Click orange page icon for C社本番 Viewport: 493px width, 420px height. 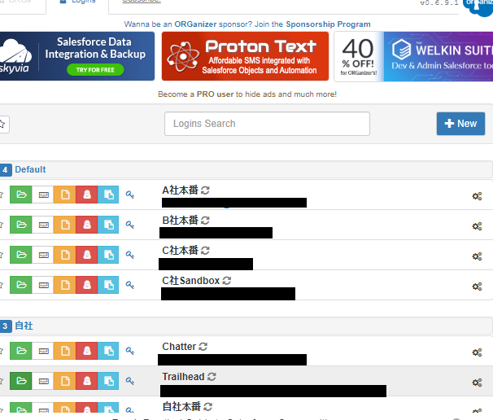tap(64, 255)
